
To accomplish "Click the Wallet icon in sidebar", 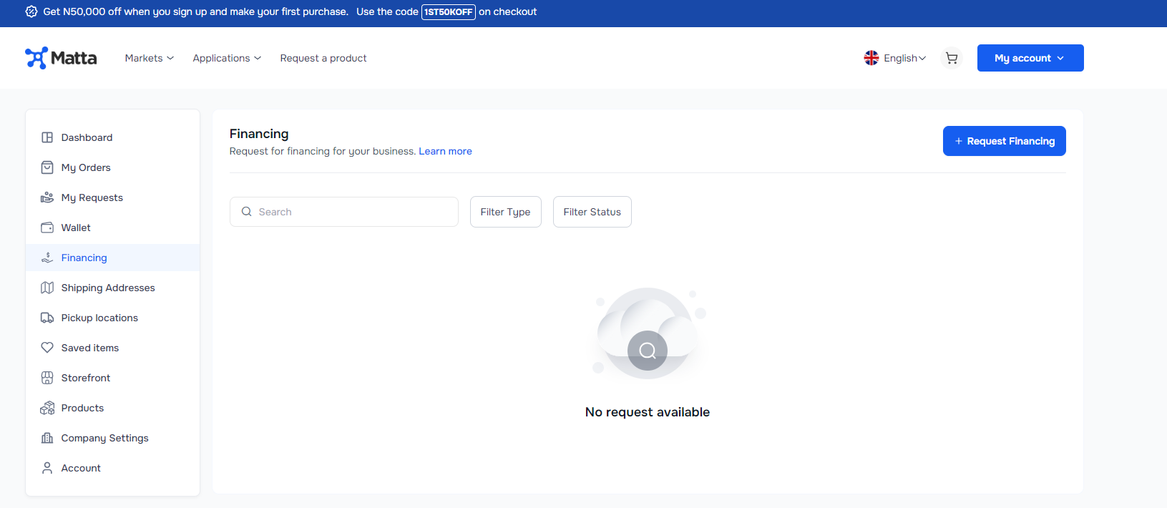I will click(x=47, y=228).
